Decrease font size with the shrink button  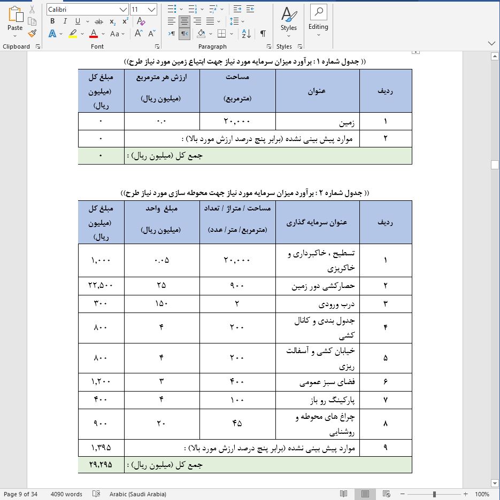[152, 34]
